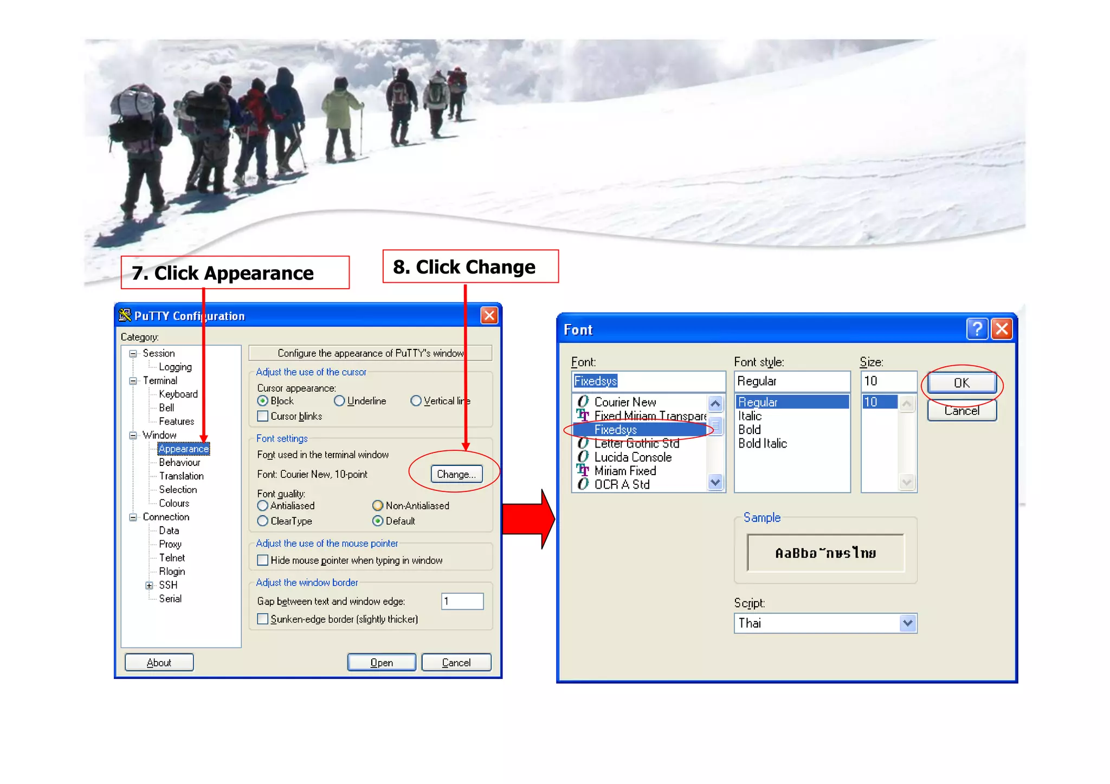
Task: Open the Script dropdown showing Thai
Action: point(908,623)
